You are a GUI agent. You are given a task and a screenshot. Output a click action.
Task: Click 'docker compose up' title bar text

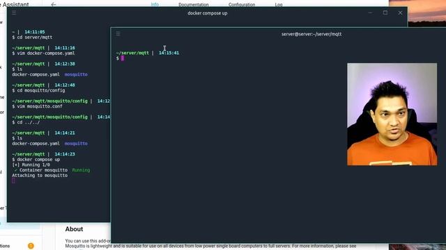pyautogui.click(x=208, y=13)
